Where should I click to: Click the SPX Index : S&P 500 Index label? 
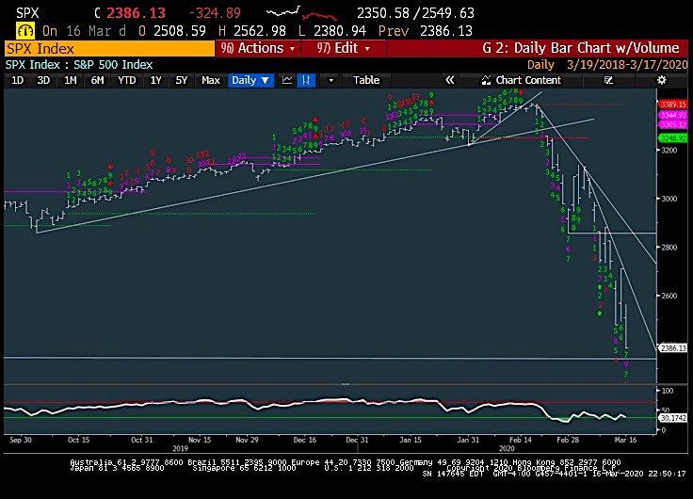79,65
